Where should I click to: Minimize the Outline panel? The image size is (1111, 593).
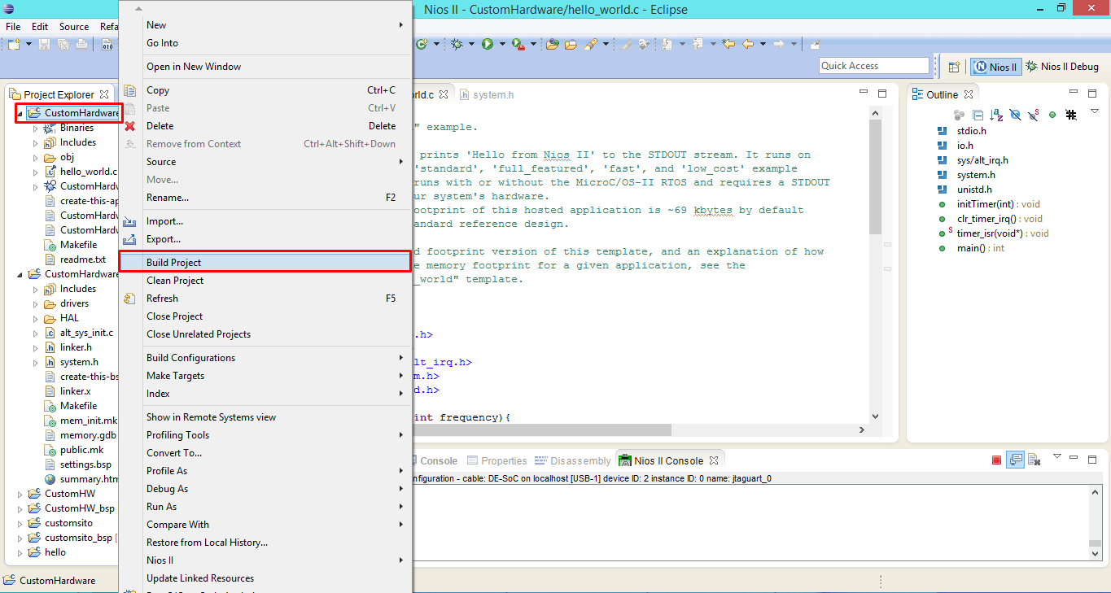coord(1074,94)
